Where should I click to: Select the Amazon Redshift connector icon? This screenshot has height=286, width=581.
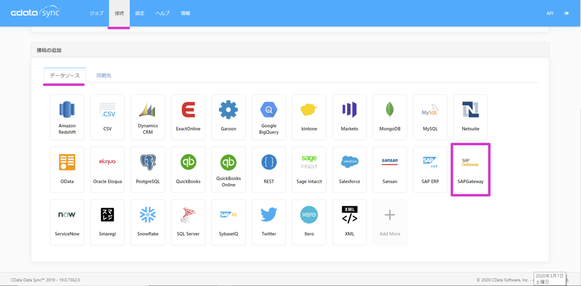(x=67, y=109)
